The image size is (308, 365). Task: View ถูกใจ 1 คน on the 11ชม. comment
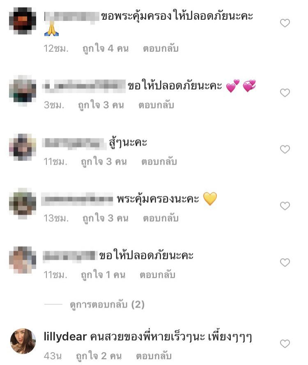[103, 275]
